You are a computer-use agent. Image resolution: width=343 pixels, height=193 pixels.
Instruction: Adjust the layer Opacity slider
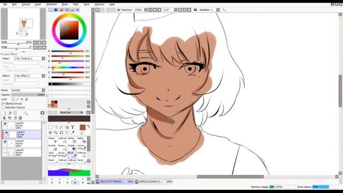28,95
